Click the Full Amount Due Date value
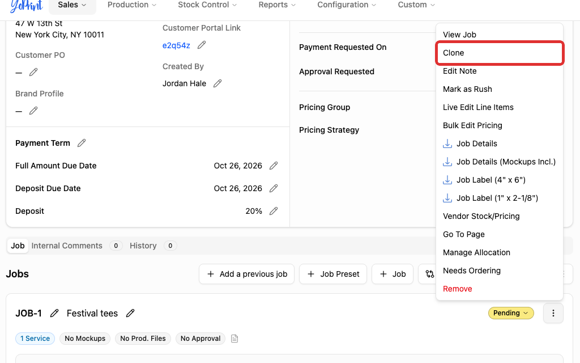Viewport: 580px width, 363px height. coord(238,166)
